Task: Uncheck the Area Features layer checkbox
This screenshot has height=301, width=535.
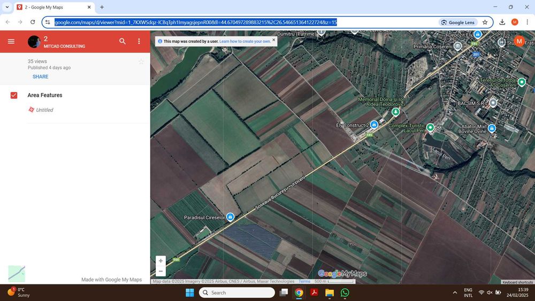Action: coord(14,95)
